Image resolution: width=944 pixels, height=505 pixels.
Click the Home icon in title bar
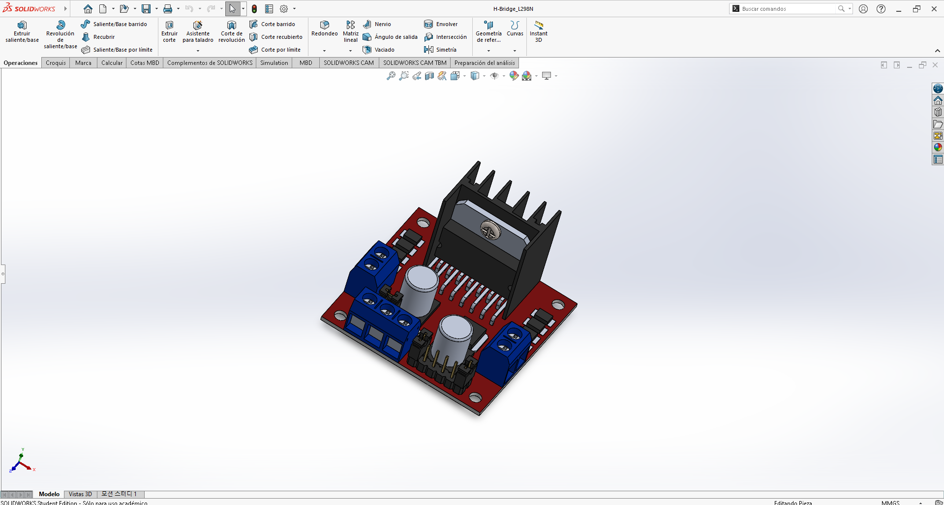click(x=88, y=9)
